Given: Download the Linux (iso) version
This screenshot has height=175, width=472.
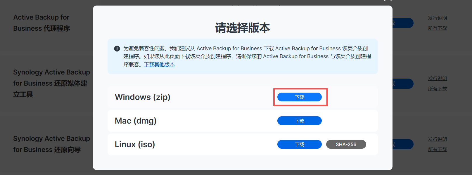Looking at the screenshot, I should 299,144.
